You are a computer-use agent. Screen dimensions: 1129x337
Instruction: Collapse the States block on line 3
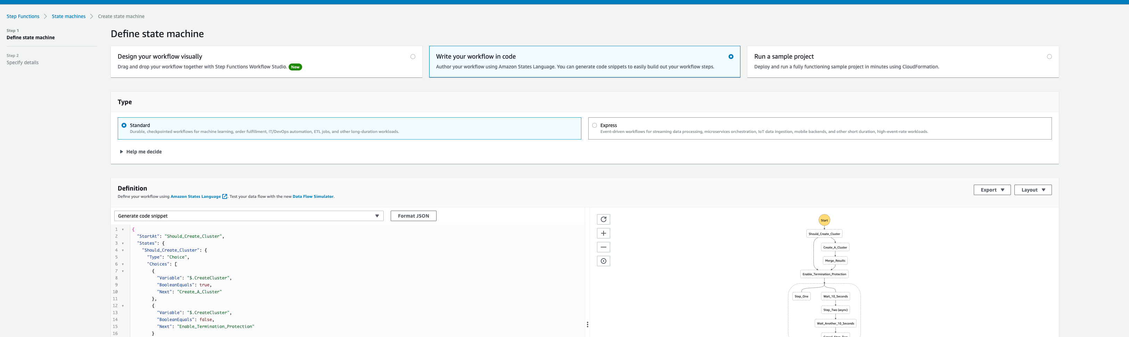[x=123, y=243]
